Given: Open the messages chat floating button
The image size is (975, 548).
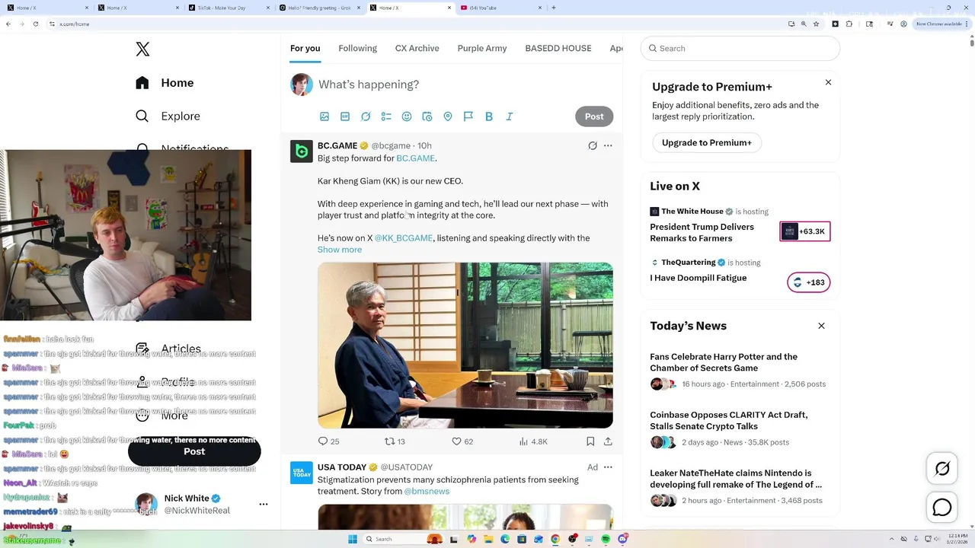Looking at the screenshot, I should pos(942,507).
